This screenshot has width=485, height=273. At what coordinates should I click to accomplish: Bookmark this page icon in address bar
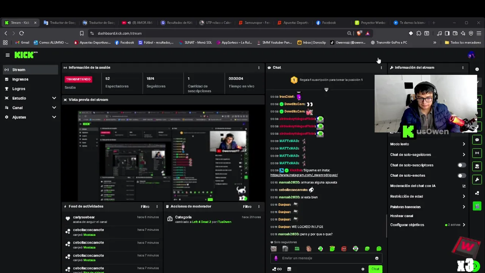[x=81, y=33]
